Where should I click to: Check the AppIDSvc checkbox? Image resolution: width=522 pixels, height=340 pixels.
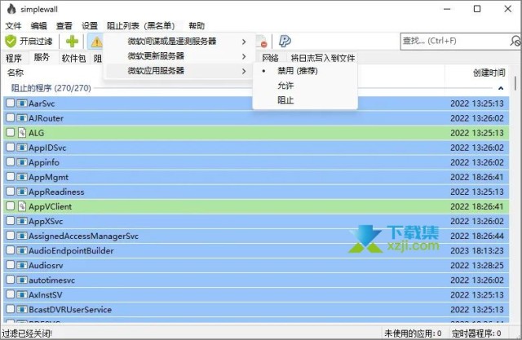[11, 147]
